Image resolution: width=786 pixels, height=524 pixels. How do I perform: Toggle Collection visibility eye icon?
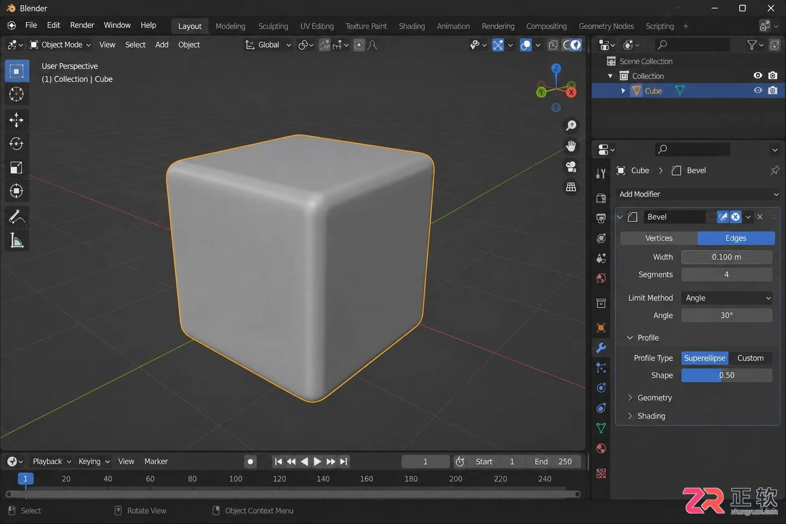(758, 75)
